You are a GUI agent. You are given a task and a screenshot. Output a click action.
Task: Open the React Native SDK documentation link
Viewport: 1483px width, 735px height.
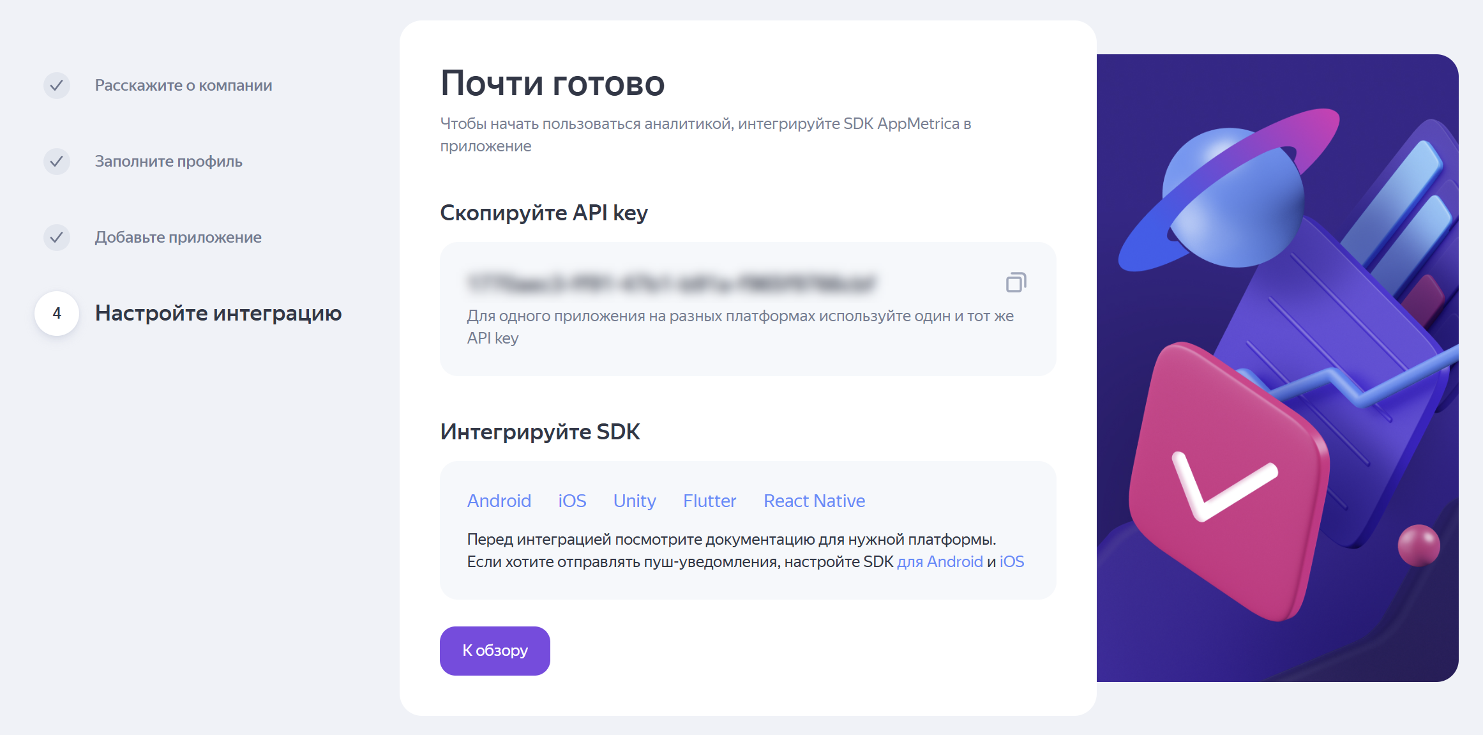[814, 501]
